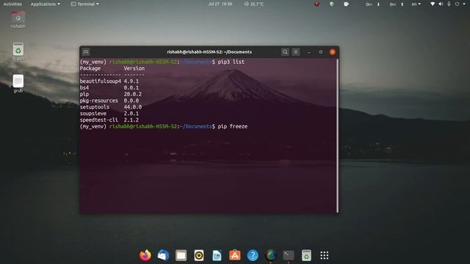Show all applications grid
Screen dimensions: 470x264
(325, 255)
